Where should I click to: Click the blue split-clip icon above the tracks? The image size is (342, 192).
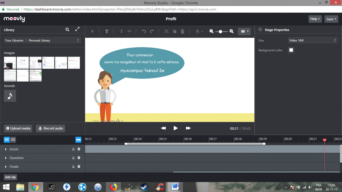pos(78,140)
